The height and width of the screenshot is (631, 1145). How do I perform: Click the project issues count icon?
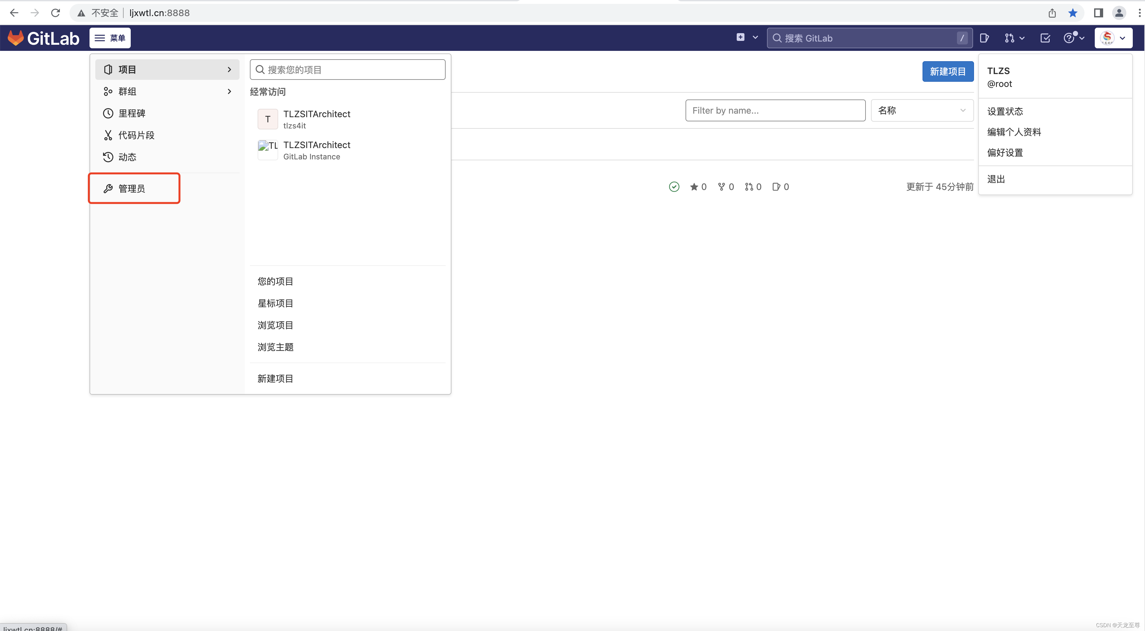(776, 187)
